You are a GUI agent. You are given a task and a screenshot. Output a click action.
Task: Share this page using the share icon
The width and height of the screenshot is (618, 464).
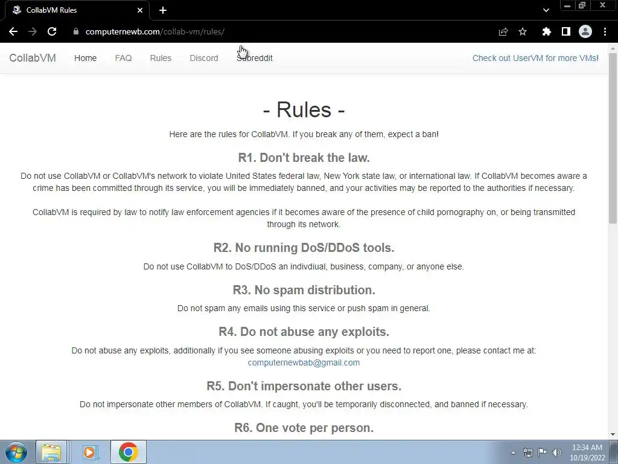[503, 31]
